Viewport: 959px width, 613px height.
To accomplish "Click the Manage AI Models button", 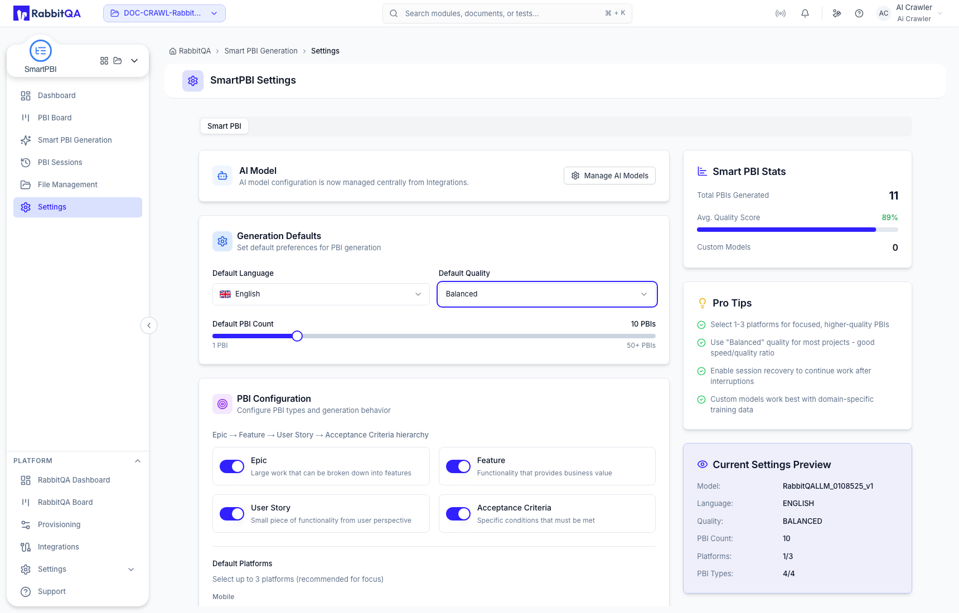I will (x=609, y=176).
